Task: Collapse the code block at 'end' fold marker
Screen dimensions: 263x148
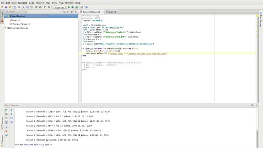Action: point(82,55)
